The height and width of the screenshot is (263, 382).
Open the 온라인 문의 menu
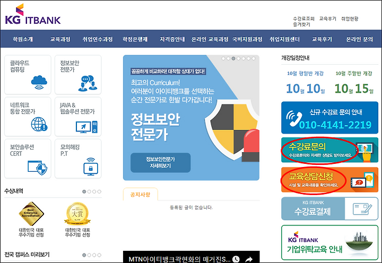[x=359, y=39]
